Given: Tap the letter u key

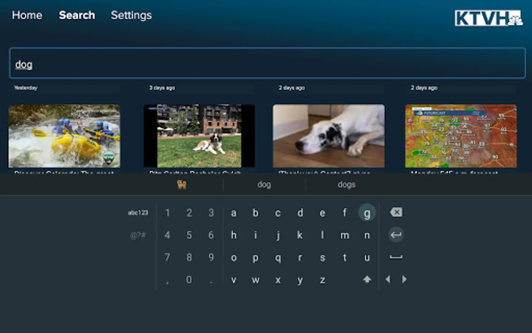Looking at the screenshot, I should click(x=367, y=258).
